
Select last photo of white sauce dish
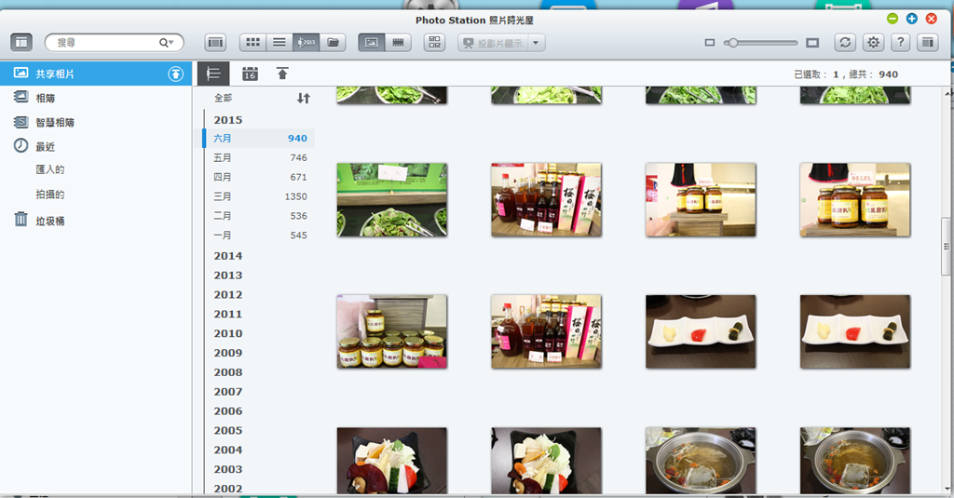point(855,331)
